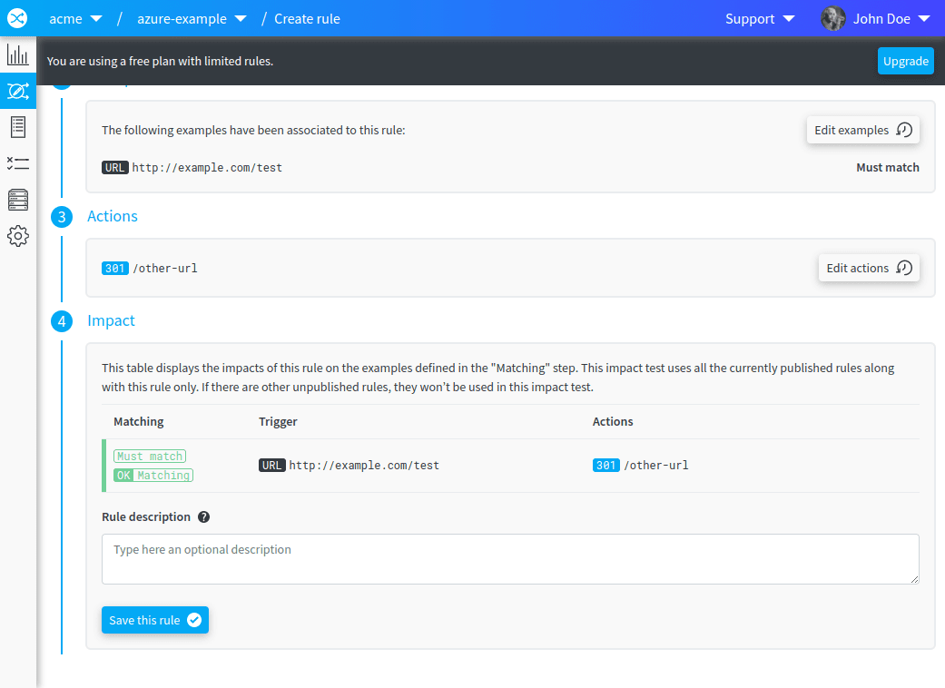
Task: Click the Create rule breadcrumb
Action: pos(307,19)
